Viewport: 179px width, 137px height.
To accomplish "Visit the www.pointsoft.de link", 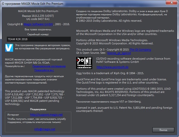I will pos(112,67).
